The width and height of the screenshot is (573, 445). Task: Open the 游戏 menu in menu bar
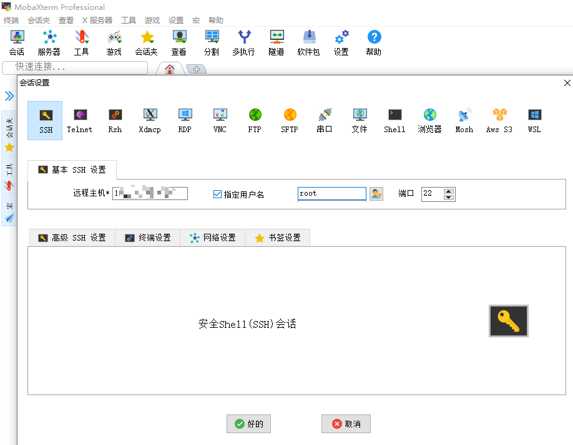coord(152,21)
